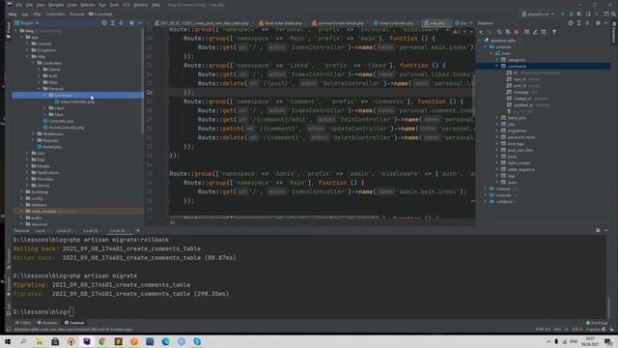Click the yellow warning indicator in editor
Screen dimensions: 618x348
(457, 32)
